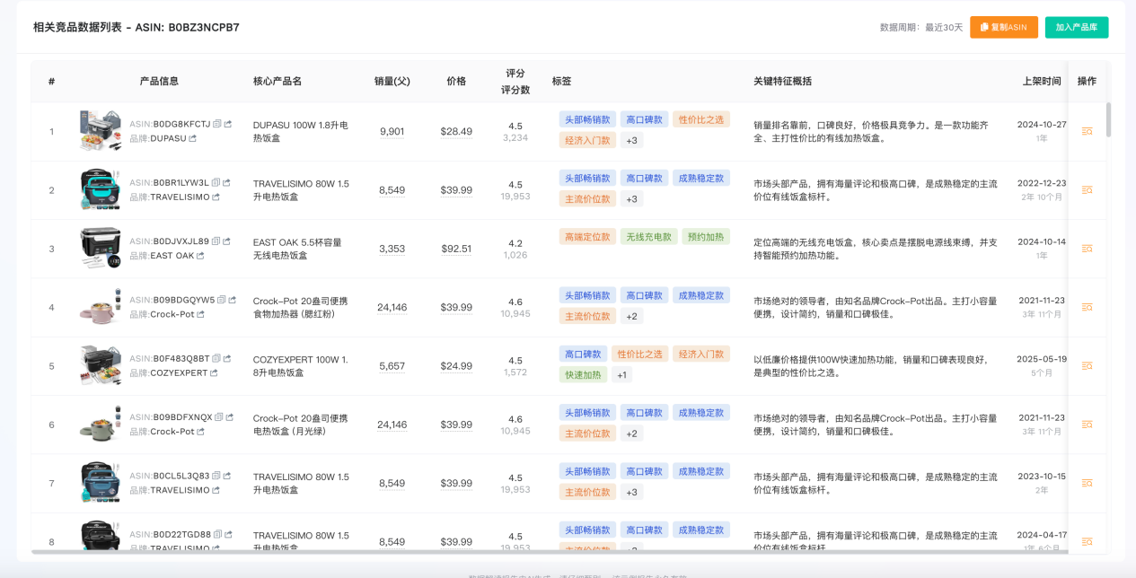Open details icon for the EAST OAK row
1136x578 pixels.
(1087, 248)
